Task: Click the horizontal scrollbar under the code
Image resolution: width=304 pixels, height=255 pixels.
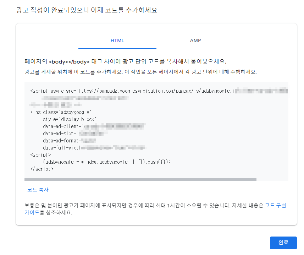Action: pyautogui.click(x=140, y=180)
